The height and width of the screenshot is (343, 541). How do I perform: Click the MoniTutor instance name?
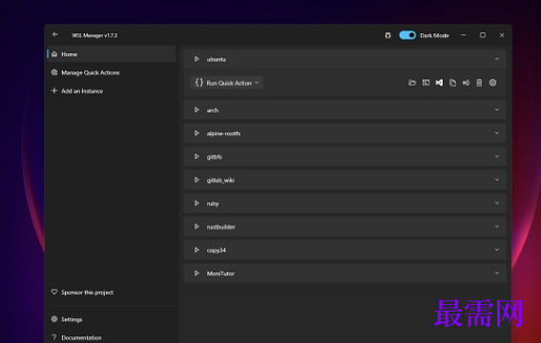coord(220,273)
